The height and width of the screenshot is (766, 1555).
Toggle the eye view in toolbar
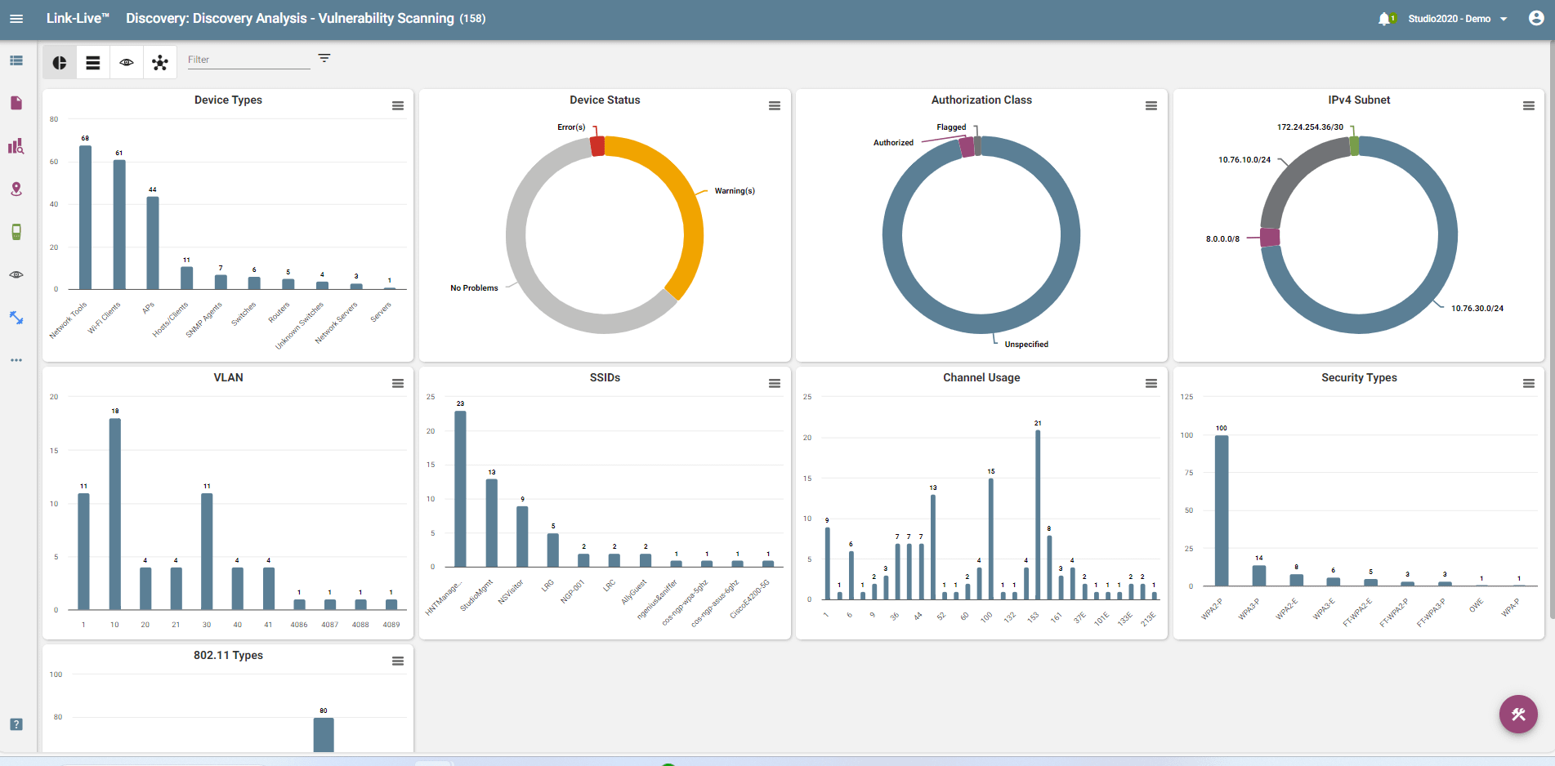pyautogui.click(x=127, y=63)
